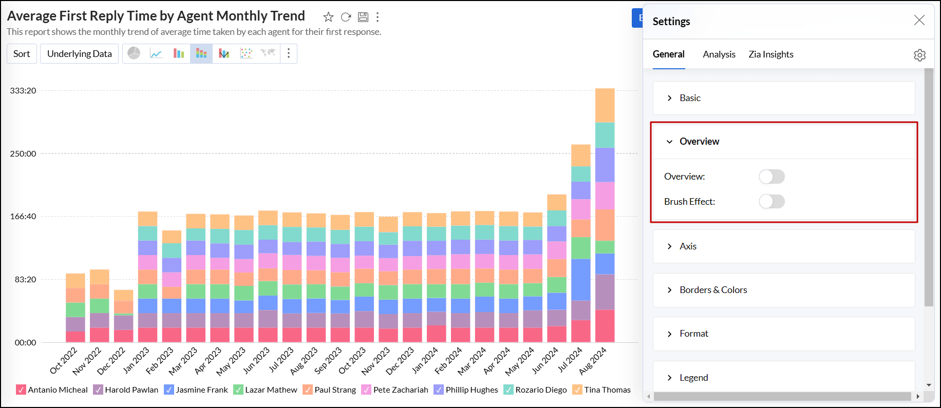The height and width of the screenshot is (408, 941).
Task: Open the settings gear in the panel
Action: coord(919,55)
